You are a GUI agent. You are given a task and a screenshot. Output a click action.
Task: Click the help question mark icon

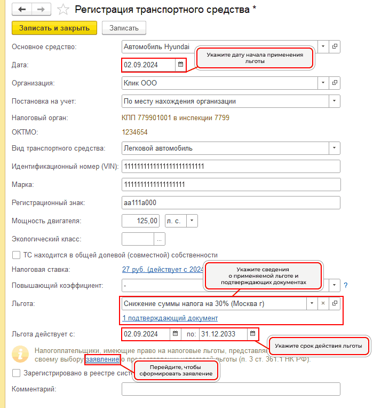point(345,285)
